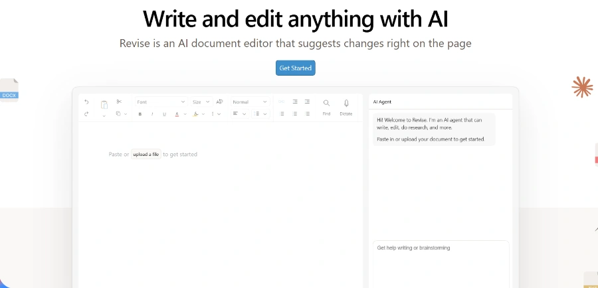This screenshot has height=288, width=598.
Task: Click the Dictate microphone icon
Action: (x=346, y=103)
